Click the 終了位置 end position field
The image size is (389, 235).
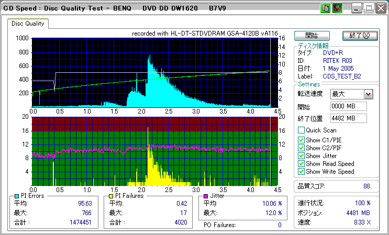348,118
